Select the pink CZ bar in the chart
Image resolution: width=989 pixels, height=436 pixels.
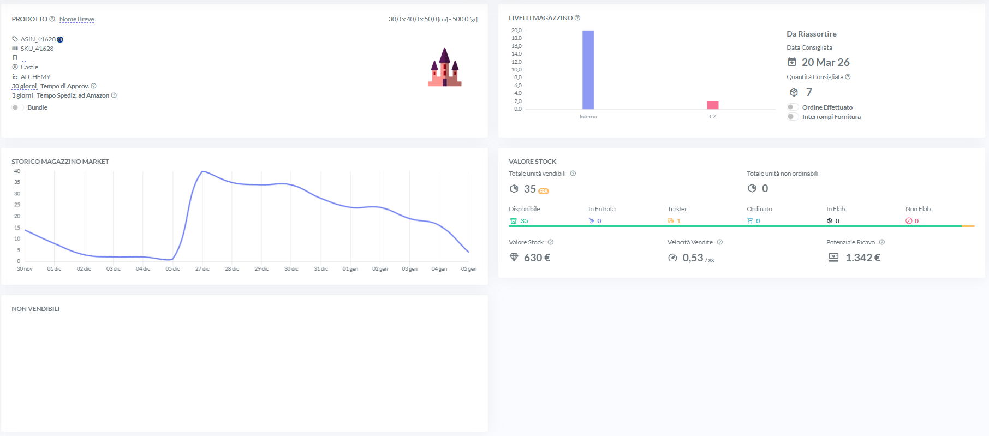(713, 105)
